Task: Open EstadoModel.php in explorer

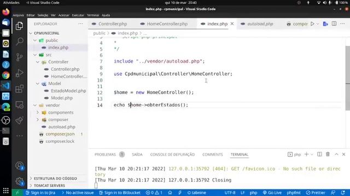Action: click(68, 91)
